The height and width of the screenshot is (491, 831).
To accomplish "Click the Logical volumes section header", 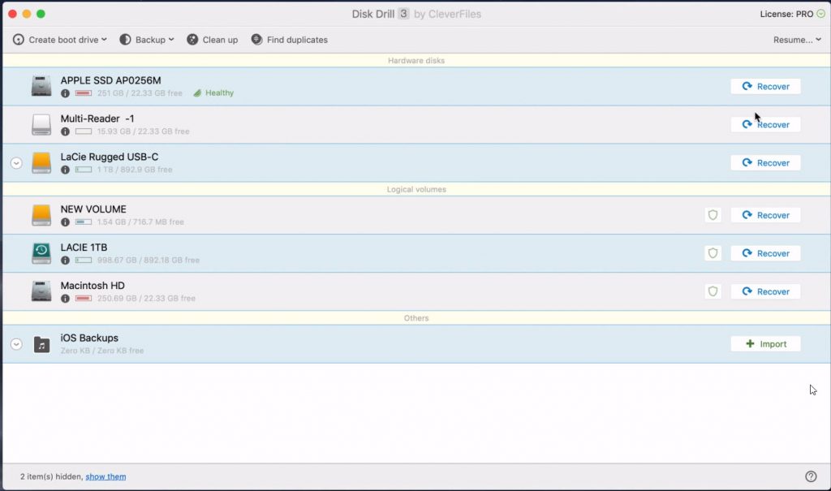I will 416,189.
